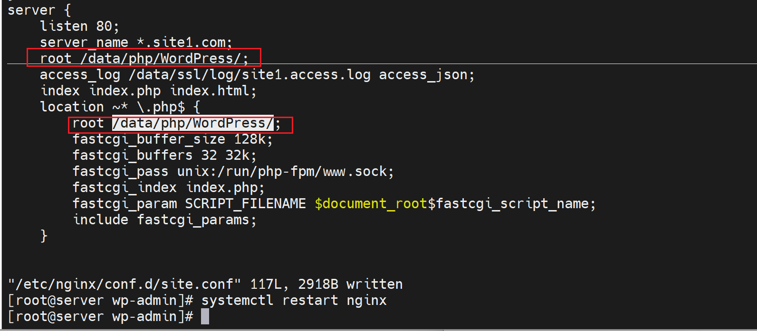This screenshot has width=757, height=331.
Task: Click the terminal cursor block at the prompt
Action: [205, 316]
